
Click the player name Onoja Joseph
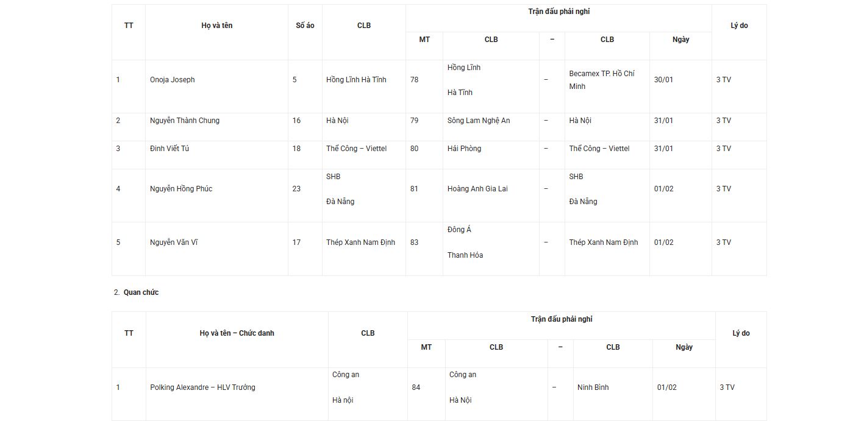[173, 80]
